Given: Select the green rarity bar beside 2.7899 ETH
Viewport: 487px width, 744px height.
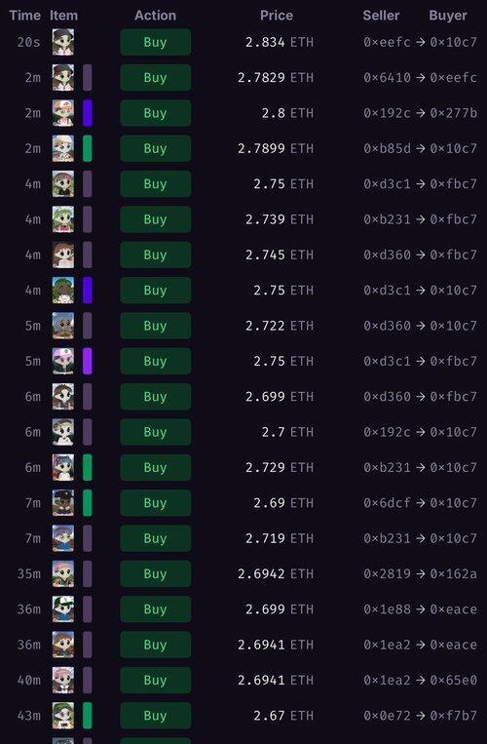Looking at the screenshot, I should click(x=87, y=148).
